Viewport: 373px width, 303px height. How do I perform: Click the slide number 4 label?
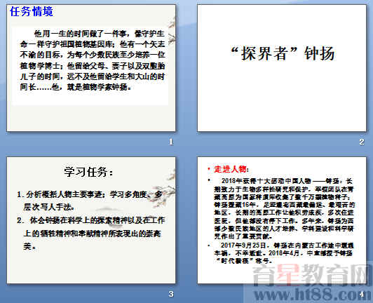point(362,294)
